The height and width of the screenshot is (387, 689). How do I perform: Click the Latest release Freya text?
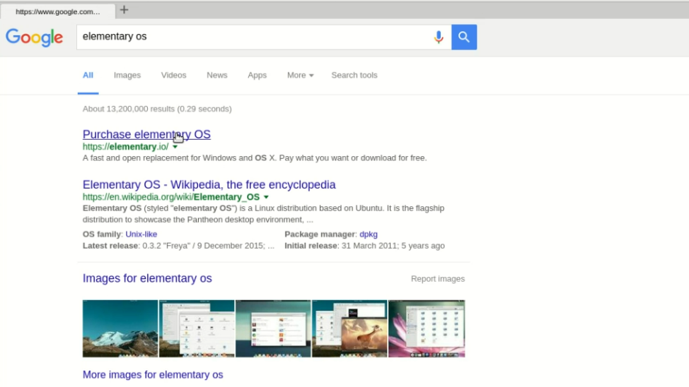[x=178, y=246]
